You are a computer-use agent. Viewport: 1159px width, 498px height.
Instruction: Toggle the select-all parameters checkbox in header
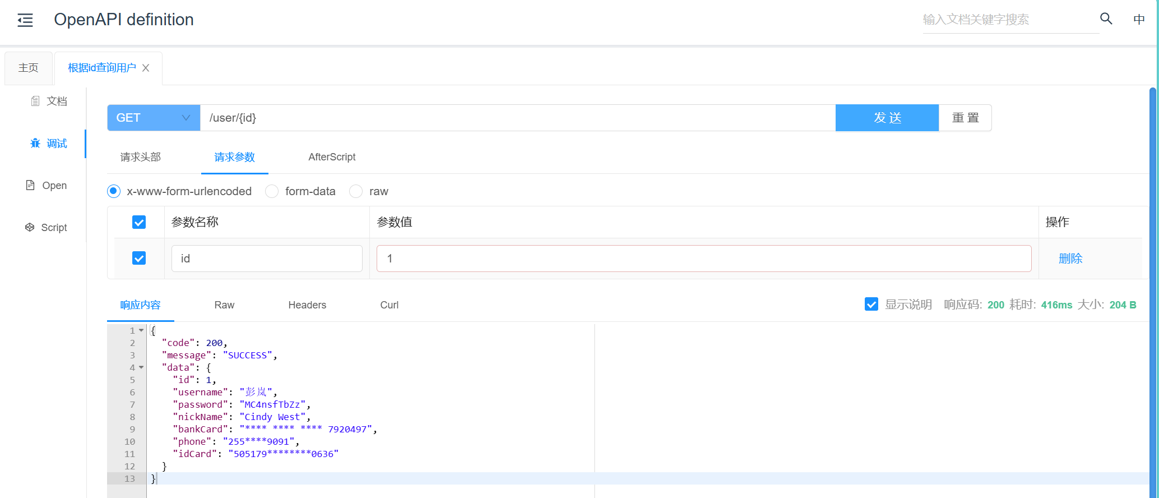pyautogui.click(x=139, y=222)
